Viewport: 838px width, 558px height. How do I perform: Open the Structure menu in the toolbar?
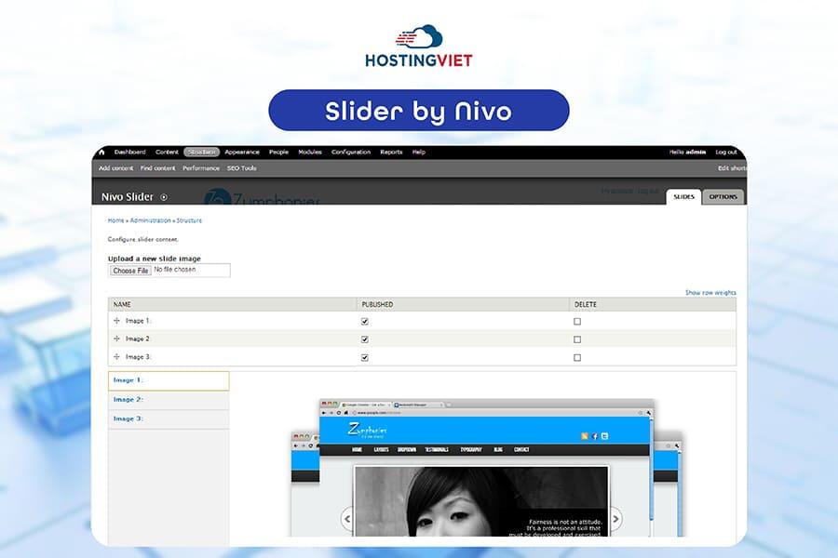(201, 152)
